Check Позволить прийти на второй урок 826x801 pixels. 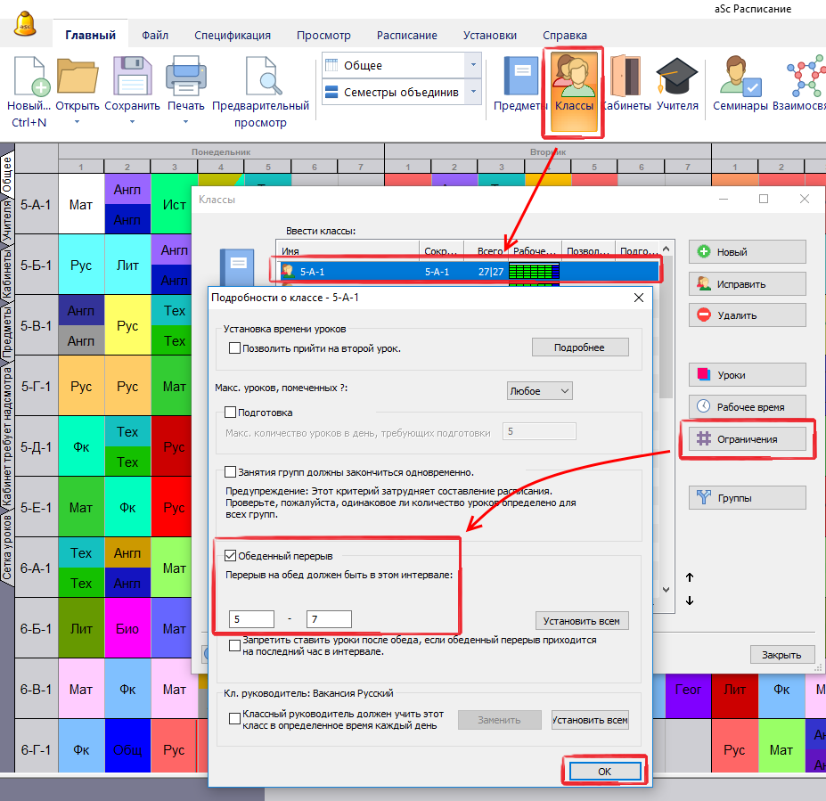click(x=235, y=347)
